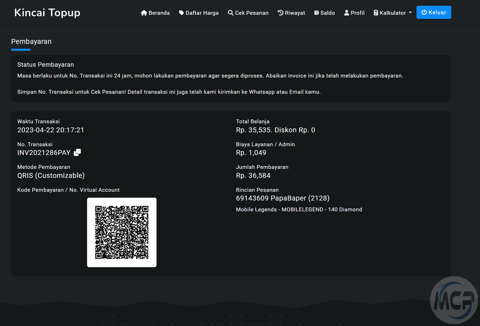Click the Kincai Topup brand logo

click(47, 13)
